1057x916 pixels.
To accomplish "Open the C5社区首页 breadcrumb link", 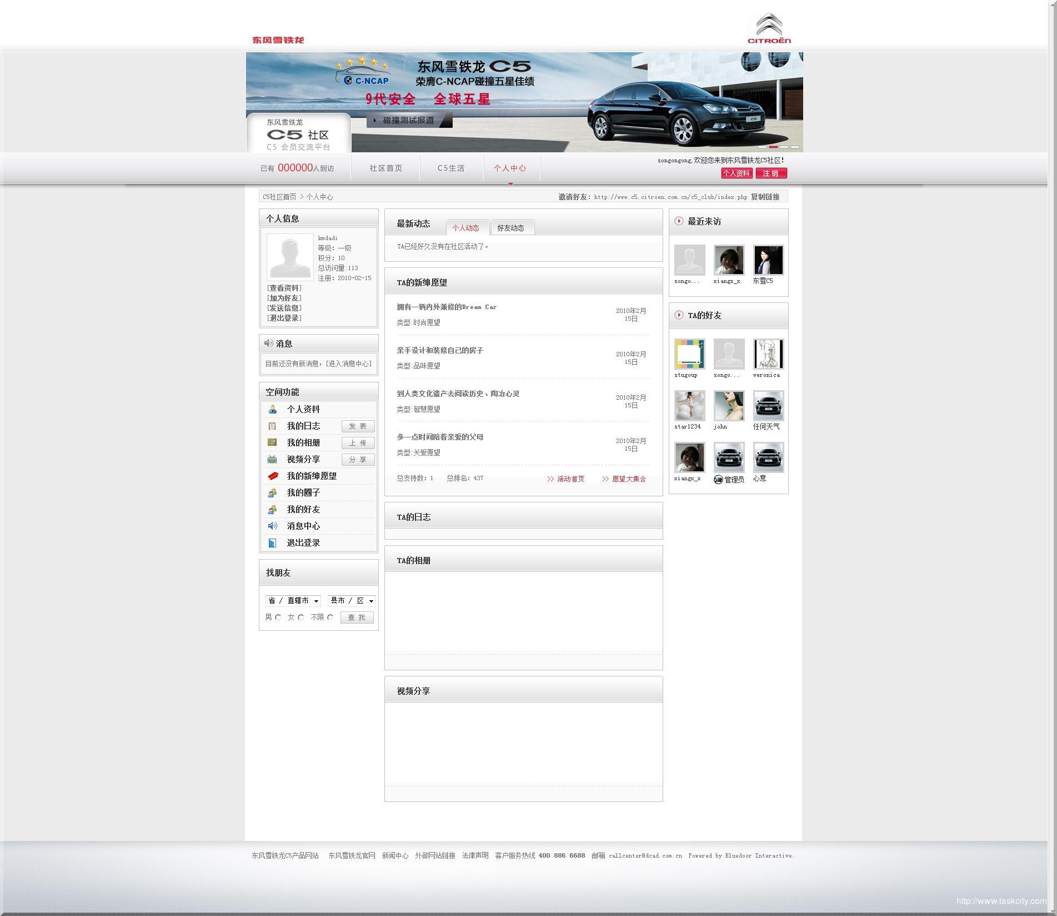I will pos(279,197).
